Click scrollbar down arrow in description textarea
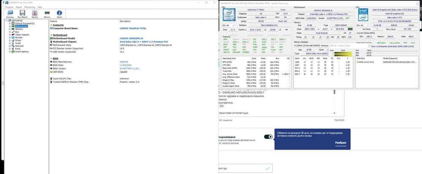The image size is (422, 174). 335,113
